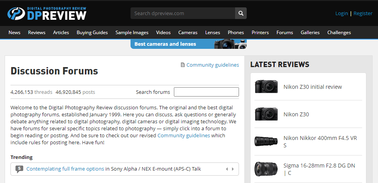Click the LATEST REVIEWS heading

click(280, 64)
